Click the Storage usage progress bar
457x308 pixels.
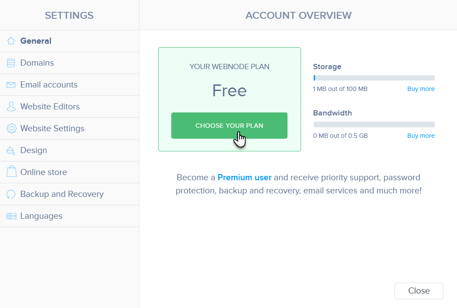(x=374, y=78)
